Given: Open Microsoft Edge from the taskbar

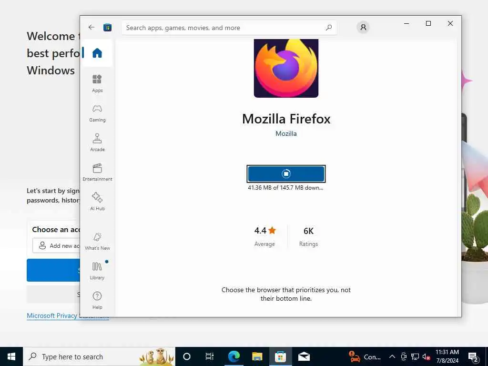Looking at the screenshot, I should pyautogui.click(x=234, y=356).
